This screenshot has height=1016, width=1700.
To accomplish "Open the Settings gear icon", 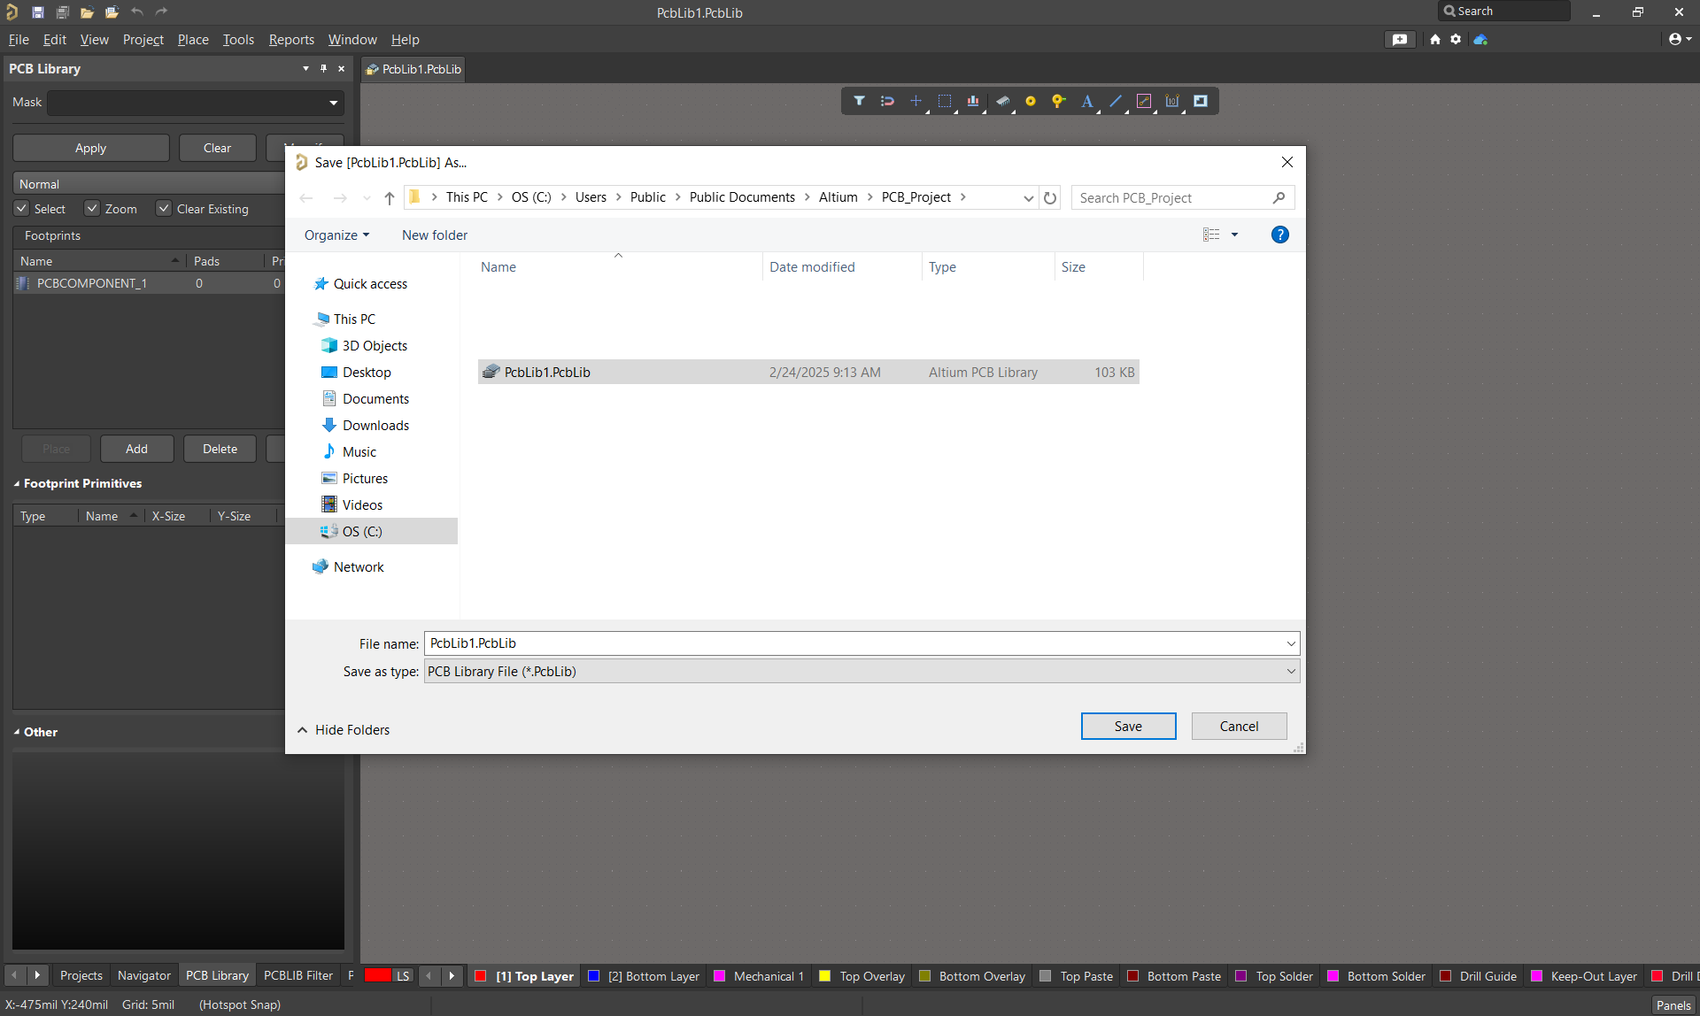I will pyautogui.click(x=1456, y=39).
